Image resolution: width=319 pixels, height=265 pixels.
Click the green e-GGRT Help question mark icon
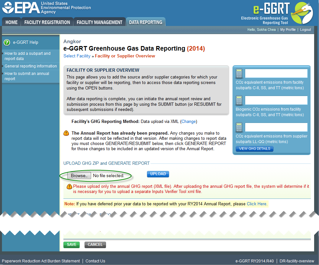7,42
